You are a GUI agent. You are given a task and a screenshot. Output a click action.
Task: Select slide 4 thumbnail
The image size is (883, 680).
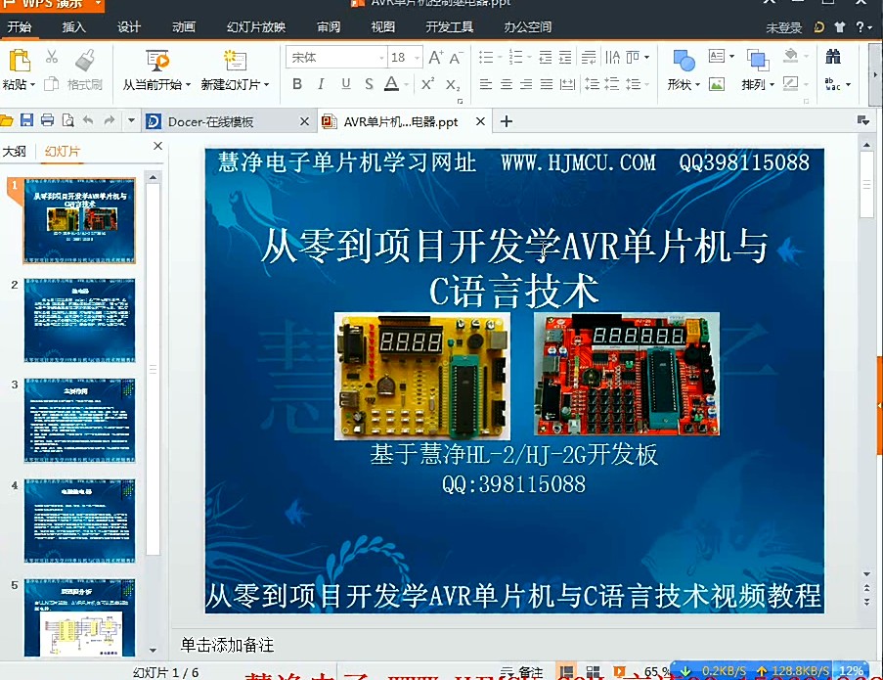[x=79, y=521]
